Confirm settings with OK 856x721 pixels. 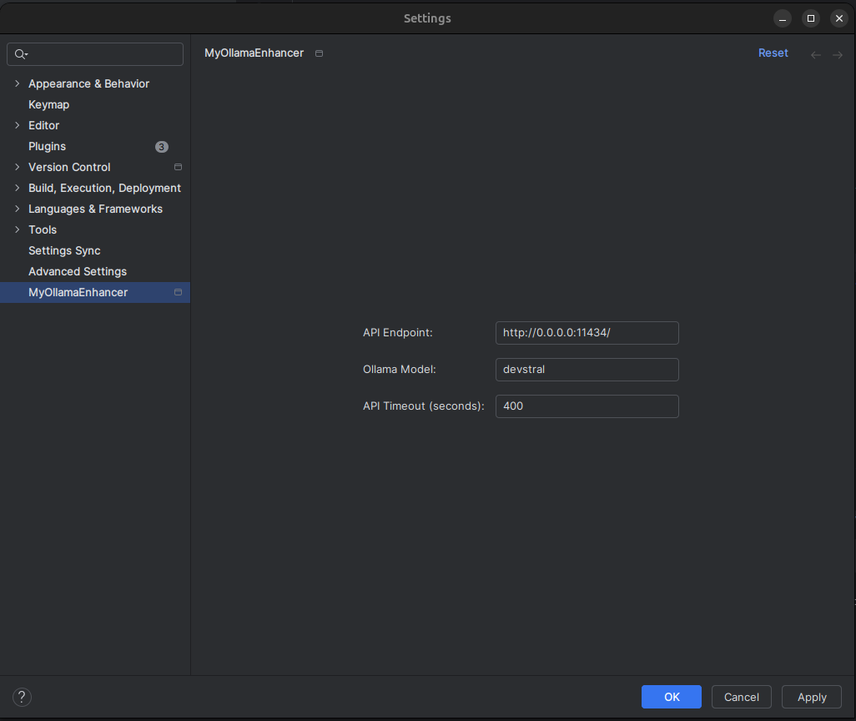pos(671,697)
